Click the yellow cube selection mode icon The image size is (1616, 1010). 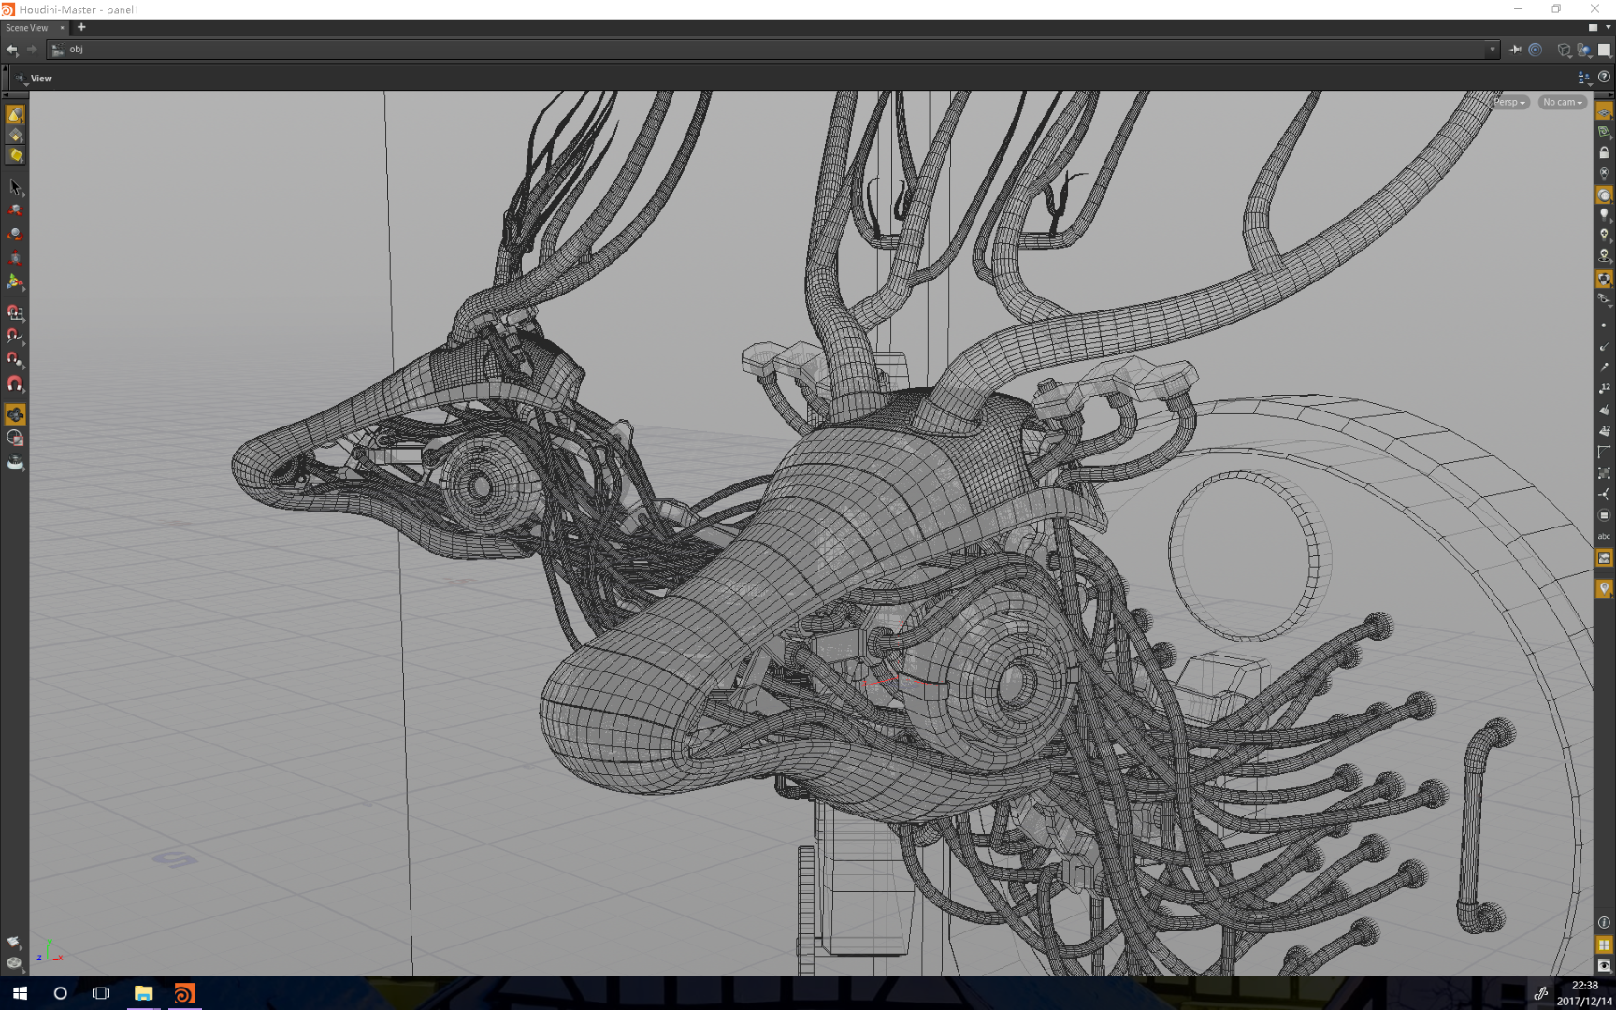point(15,155)
